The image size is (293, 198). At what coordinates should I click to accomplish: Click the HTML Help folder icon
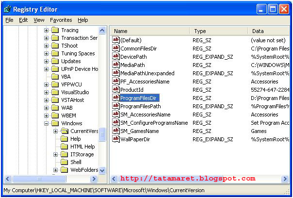point(65,147)
